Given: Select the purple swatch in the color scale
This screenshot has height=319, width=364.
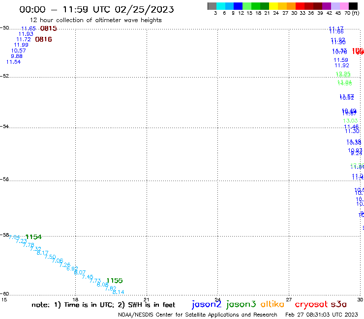Looking at the screenshot, I should pyautogui.click(x=327, y=6).
